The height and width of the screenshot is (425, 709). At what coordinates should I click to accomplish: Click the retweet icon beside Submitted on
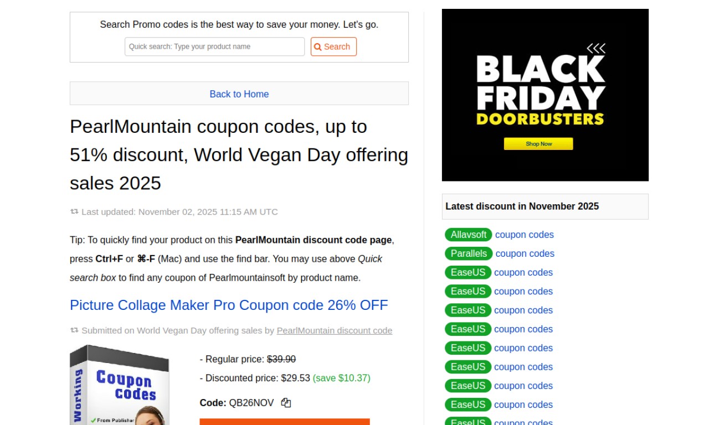click(74, 330)
